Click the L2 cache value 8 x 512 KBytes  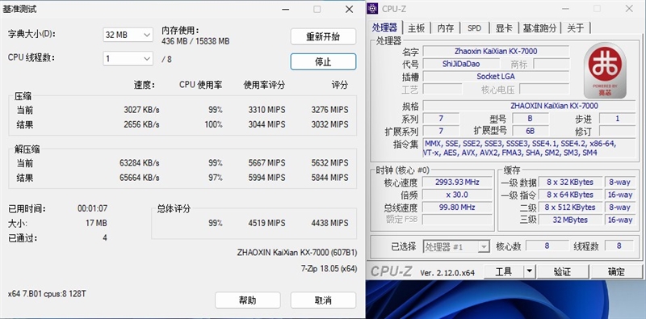(570, 208)
